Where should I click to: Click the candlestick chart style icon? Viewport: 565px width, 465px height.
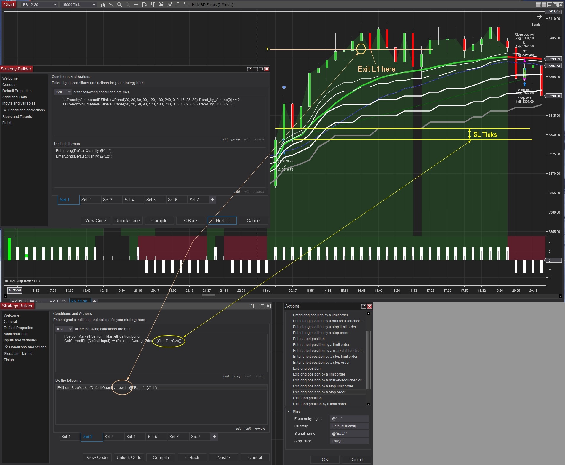coord(103,5)
